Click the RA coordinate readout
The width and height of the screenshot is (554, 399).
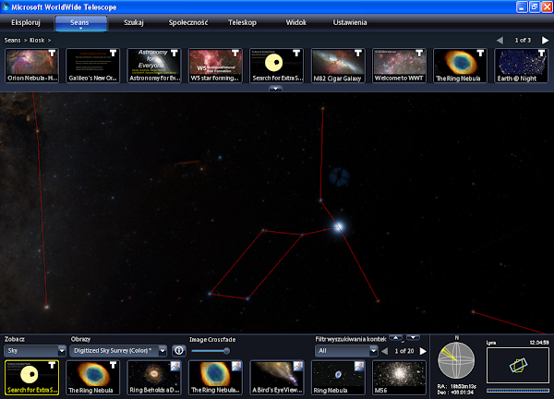pyautogui.click(x=457, y=386)
